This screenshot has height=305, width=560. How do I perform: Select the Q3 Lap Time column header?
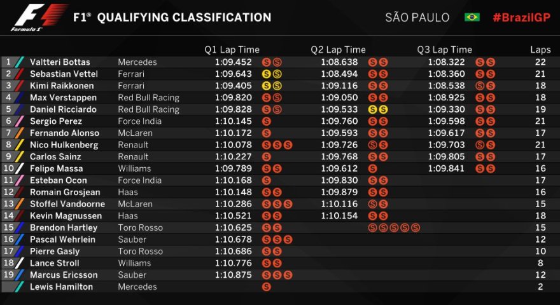(x=444, y=50)
